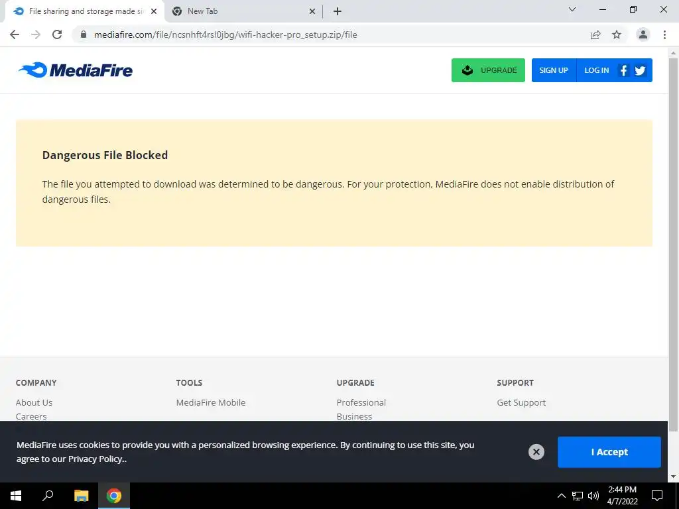Click LOG IN button
The image size is (679, 509).
(x=596, y=70)
